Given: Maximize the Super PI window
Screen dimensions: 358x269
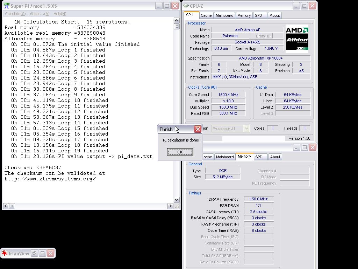Looking at the screenshot, I should (x=167, y=6).
